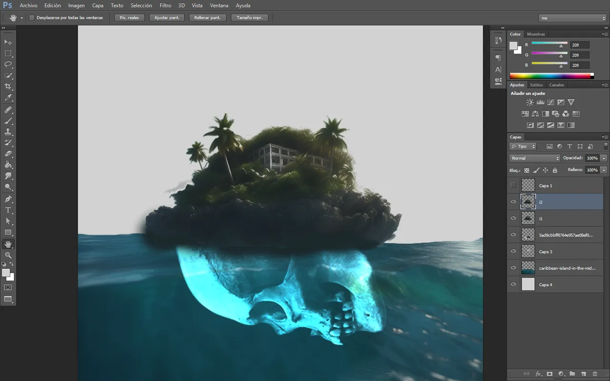The image size is (610, 381).
Task: Add a layer mask
Action: point(549,374)
